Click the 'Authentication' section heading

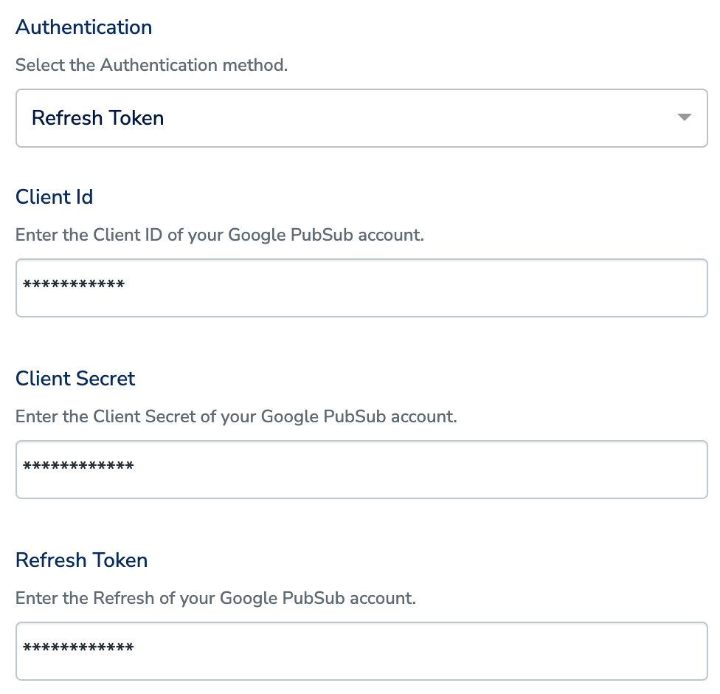pyautogui.click(x=83, y=27)
